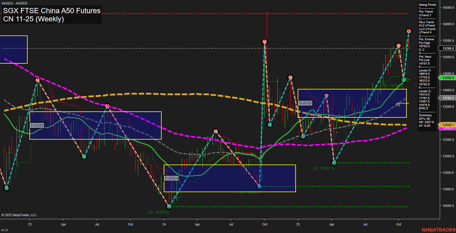This screenshot has height=233, width=456.
Task: Click the D: 2 entry in panel
Action: 421,50
